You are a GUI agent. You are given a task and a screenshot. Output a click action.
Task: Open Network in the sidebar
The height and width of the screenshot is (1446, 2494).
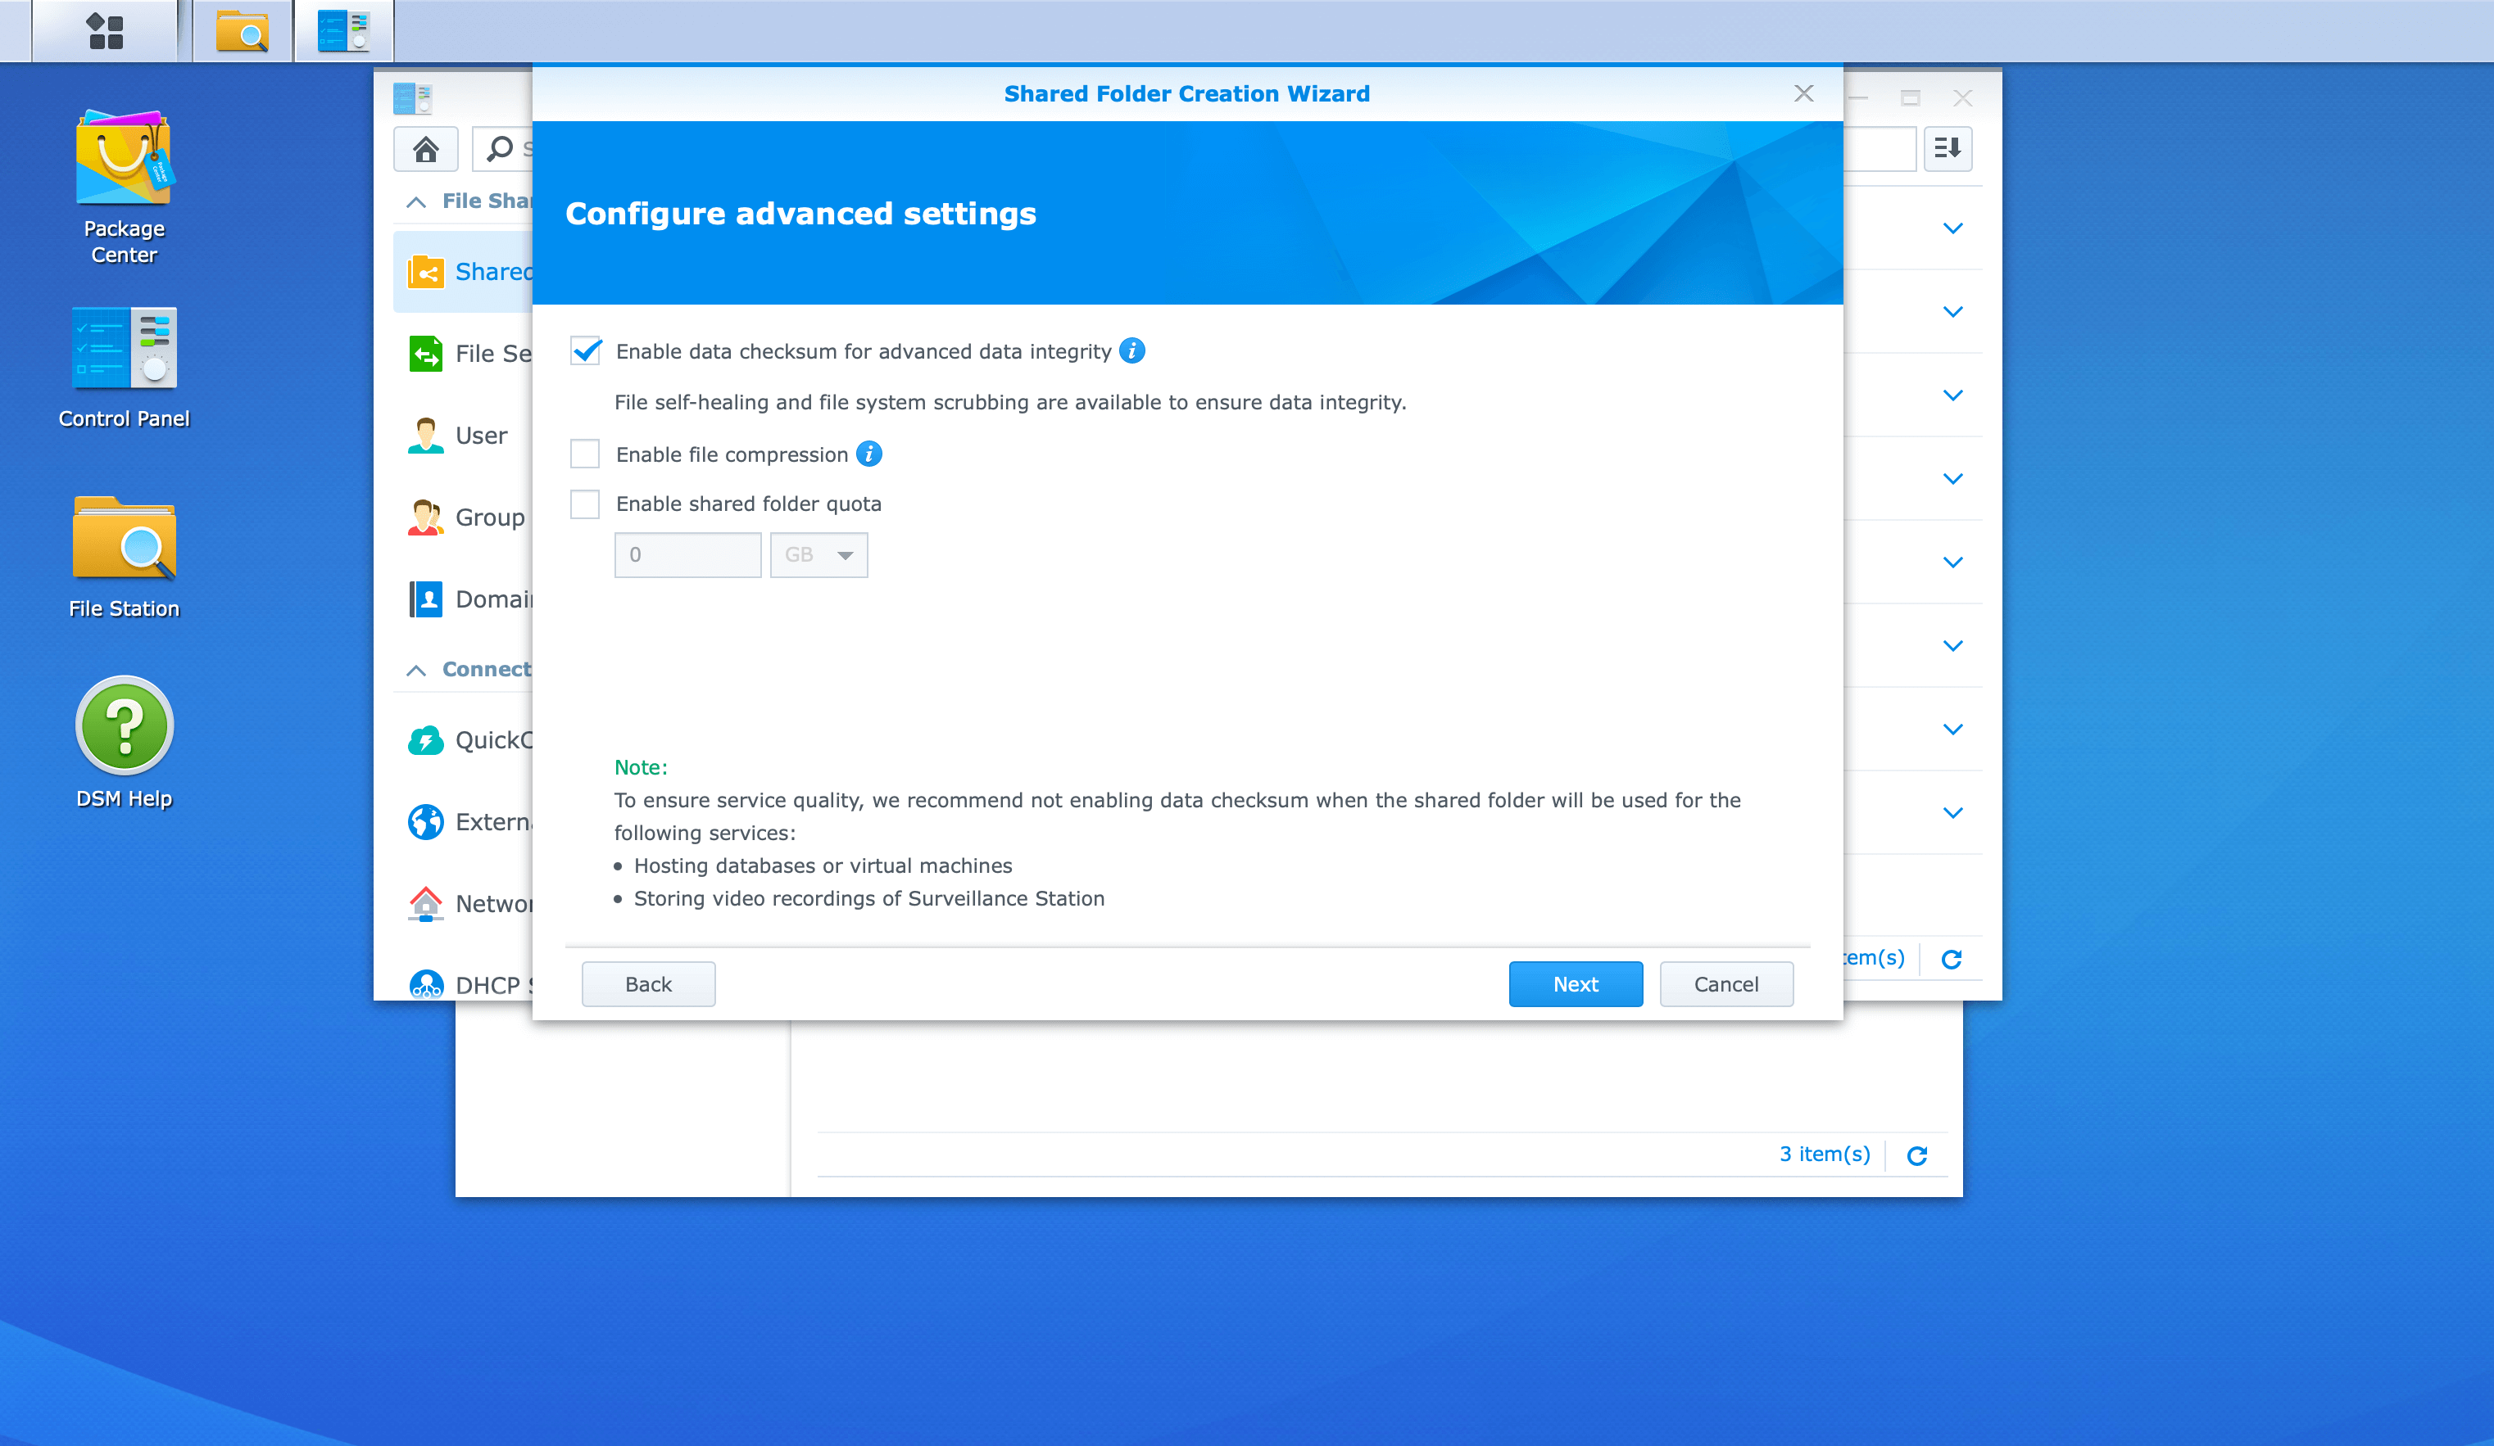[x=463, y=903]
